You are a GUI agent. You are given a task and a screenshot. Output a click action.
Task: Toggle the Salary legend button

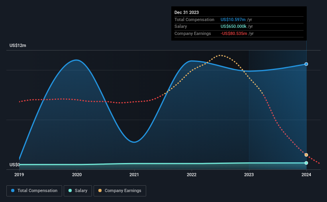tap(78, 191)
